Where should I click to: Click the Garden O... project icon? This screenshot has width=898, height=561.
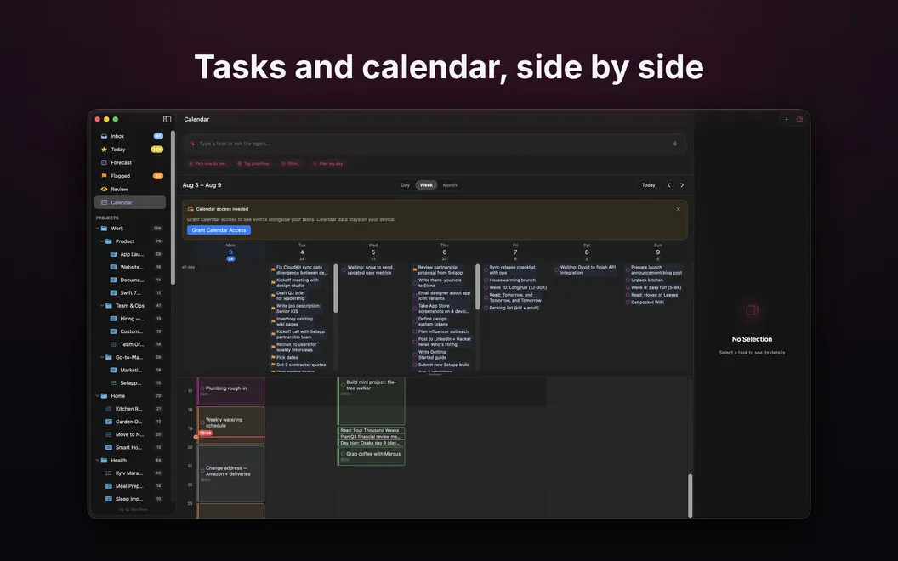[x=109, y=422]
